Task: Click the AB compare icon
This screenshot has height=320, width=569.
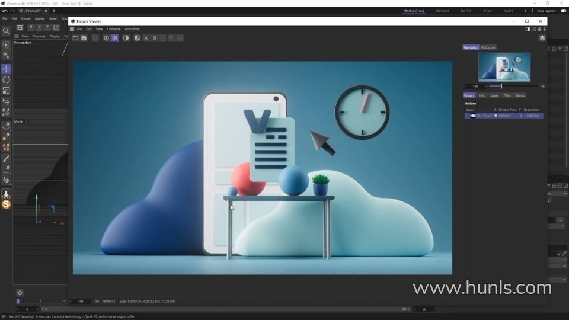Action: pyautogui.click(x=137, y=38)
